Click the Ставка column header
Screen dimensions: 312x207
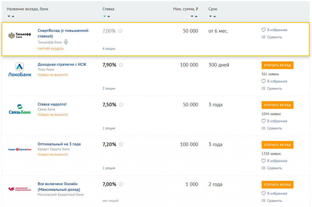108,9
